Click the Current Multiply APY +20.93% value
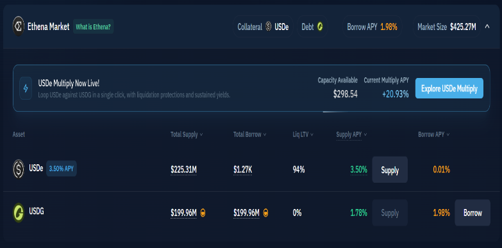The height and width of the screenshot is (248, 502). point(396,94)
